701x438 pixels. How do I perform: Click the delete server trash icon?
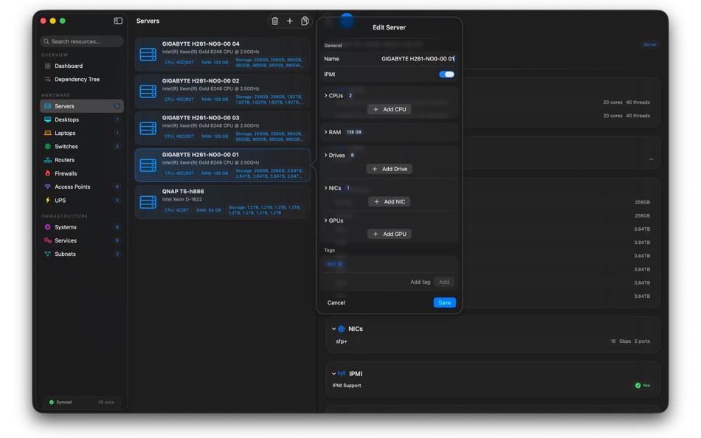pos(274,21)
